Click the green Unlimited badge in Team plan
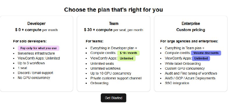Screen dimensions: 233x112 click(x=126, y=58)
